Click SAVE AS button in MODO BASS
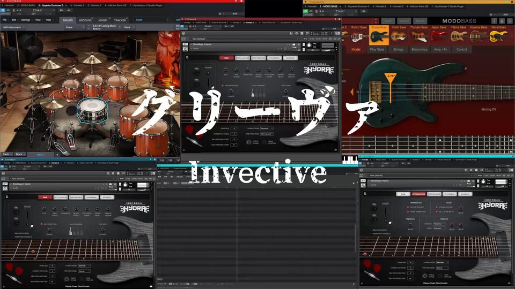This screenshot has width=515, height=289. (404, 21)
